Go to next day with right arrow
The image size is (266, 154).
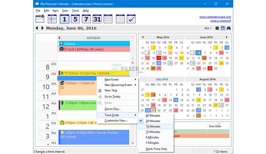(42, 28)
